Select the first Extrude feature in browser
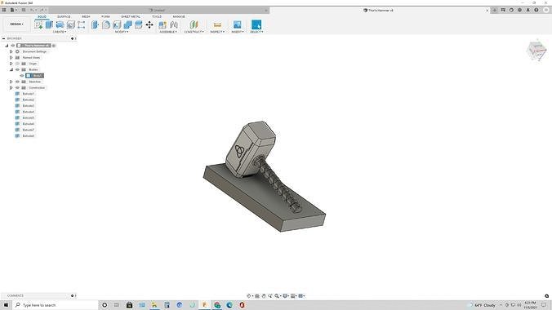This screenshot has height=310, width=552. (x=28, y=94)
